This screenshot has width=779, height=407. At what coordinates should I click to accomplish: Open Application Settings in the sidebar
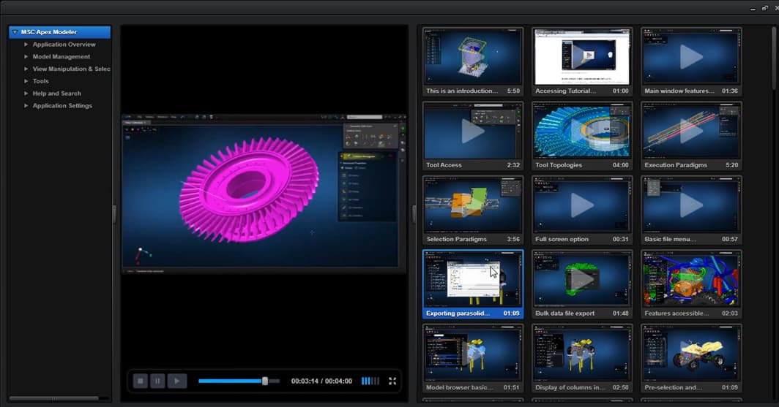pos(62,106)
